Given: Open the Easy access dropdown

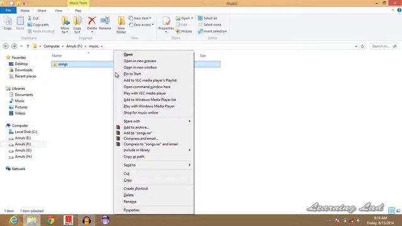Looking at the screenshot, I should 141,24.
